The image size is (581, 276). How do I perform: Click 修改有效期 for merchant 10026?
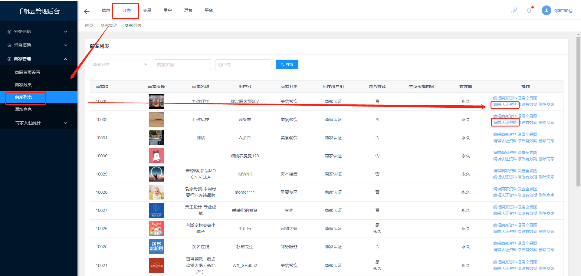(x=527, y=232)
